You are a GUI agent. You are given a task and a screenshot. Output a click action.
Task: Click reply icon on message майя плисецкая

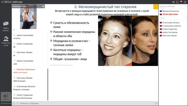pyautogui.click(x=14, y=69)
